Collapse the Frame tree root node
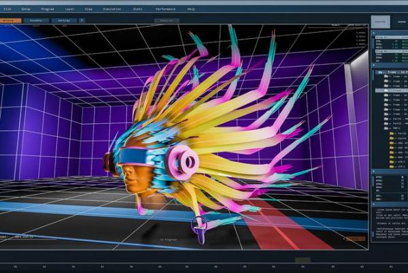This screenshot has height=273, width=408. 376,71
